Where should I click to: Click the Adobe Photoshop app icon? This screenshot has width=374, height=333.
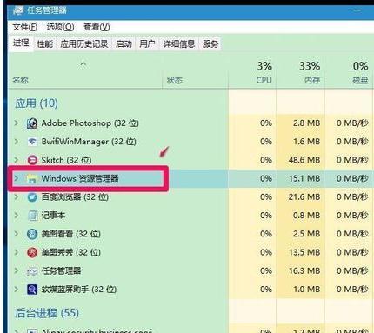pos(32,123)
